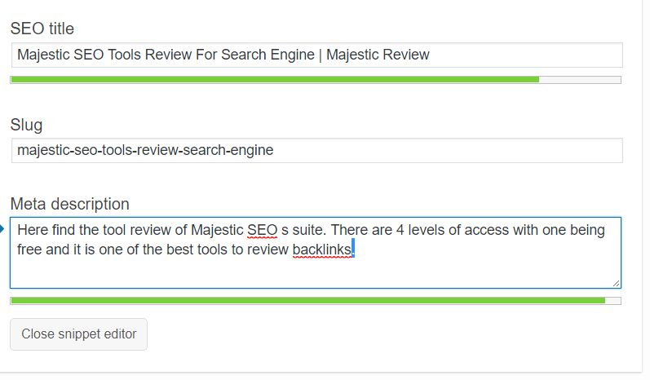Click the green Meta description length bar
This screenshot has width=650, height=380.
[308, 300]
